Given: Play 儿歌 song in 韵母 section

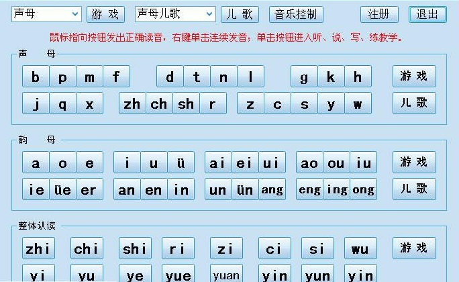Looking at the screenshot, I should (414, 189).
